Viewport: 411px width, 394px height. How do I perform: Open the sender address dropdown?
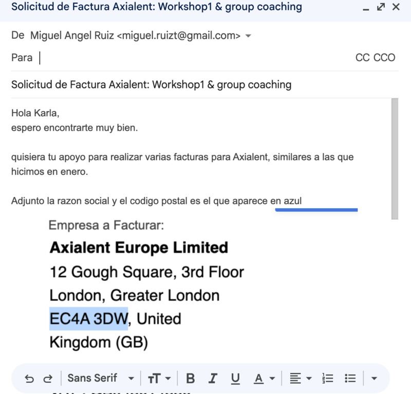tap(249, 36)
